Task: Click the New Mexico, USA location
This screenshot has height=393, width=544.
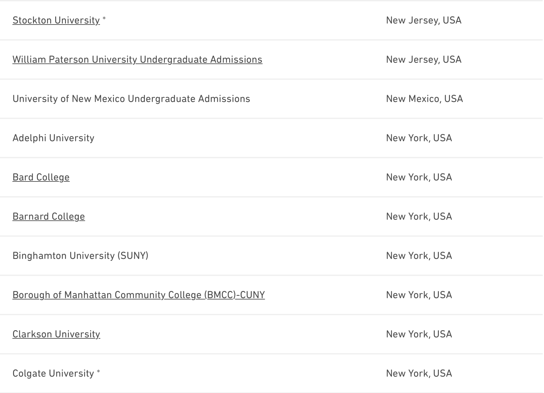Action: [x=424, y=99]
